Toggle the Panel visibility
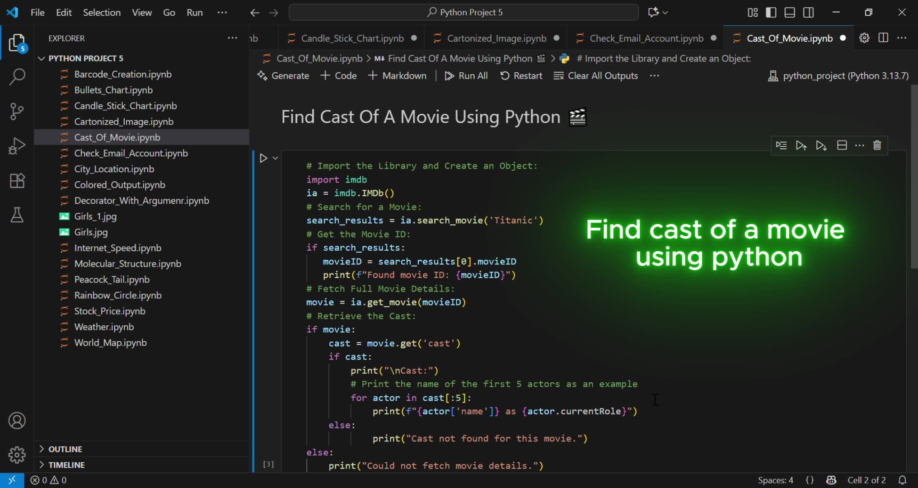 click(x=789, y=12)
